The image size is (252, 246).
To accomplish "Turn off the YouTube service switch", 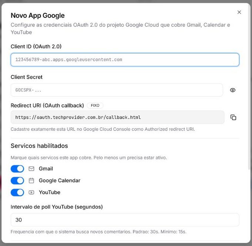I will pyautogui.click(x=17, y=193).
